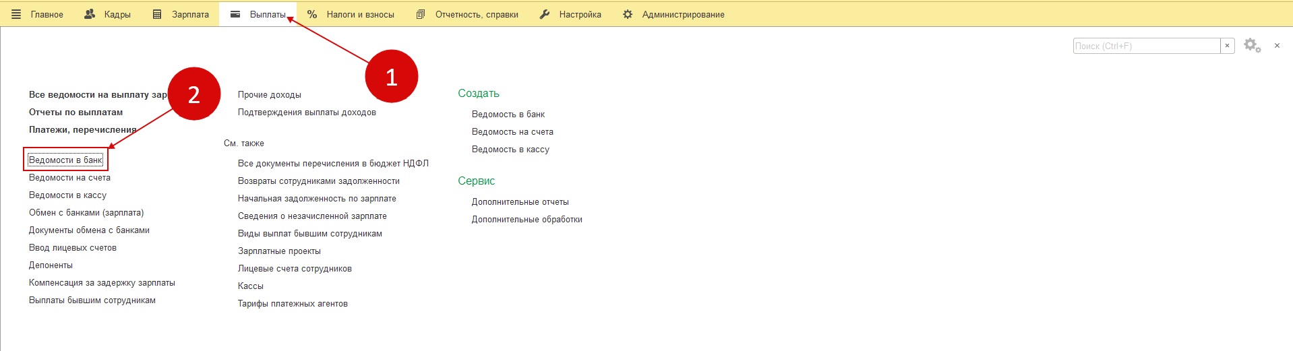The height and width of the screenshot is (351, 1293).
Task: Close the section menu panel
Action: pyautogui.click(x=1277, y=46)
